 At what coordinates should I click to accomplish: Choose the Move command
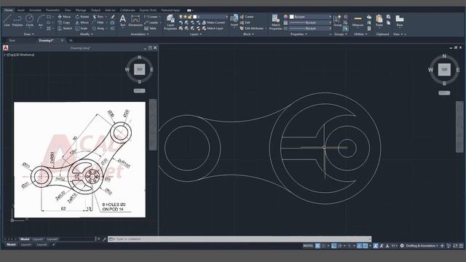pos(64,17)
